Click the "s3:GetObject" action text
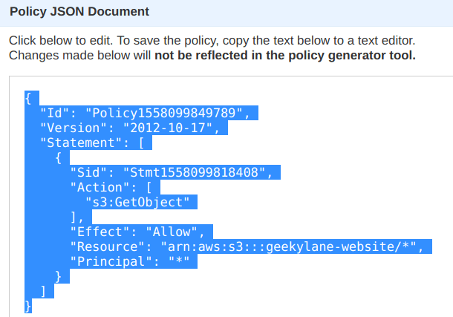Screen dimensions: 453x317 pos(137,202)
